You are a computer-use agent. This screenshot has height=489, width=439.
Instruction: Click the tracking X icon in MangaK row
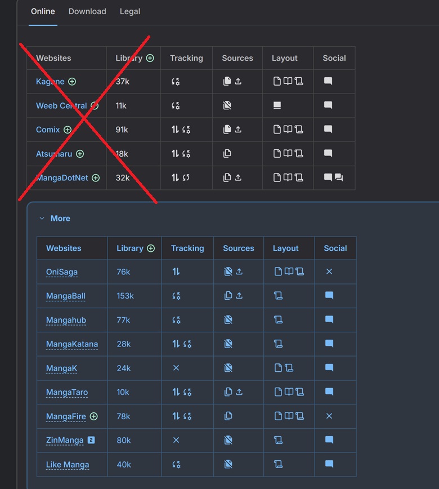(176, 368)
